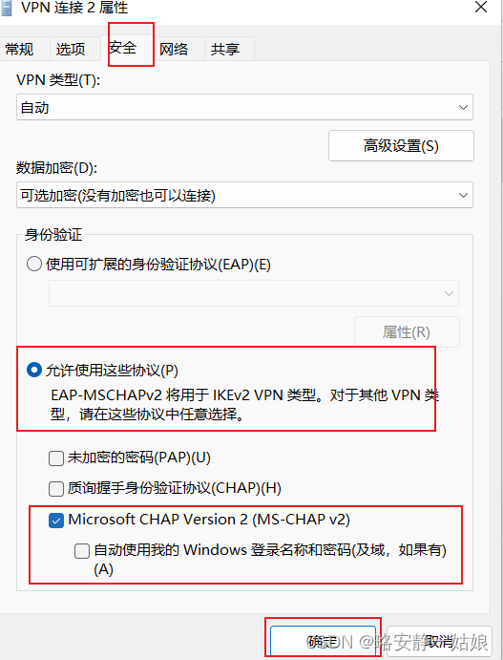Go to the 网络 tab

(x=174, y=49)
